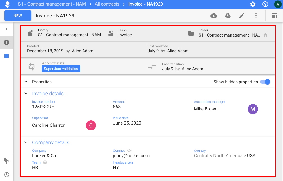Collapse the Company details section
283x181 pixels.
tap(26, 142)
